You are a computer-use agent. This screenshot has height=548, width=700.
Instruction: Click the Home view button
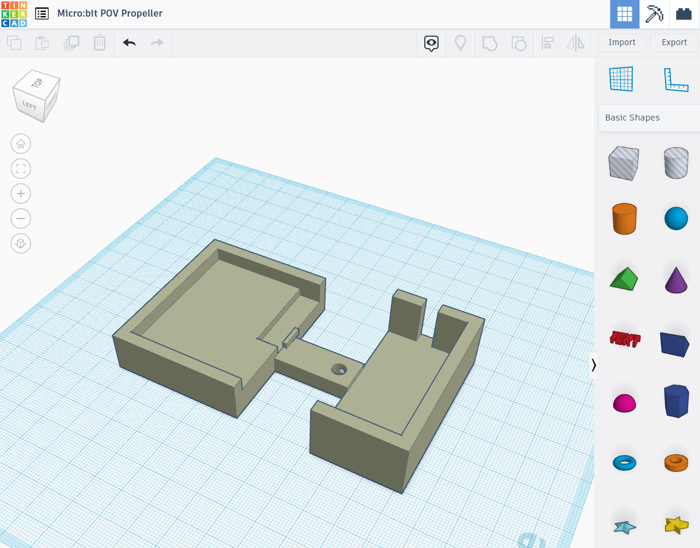(x=21, y=144)
